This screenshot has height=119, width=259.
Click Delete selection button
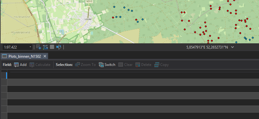click(x=143, y=65)
